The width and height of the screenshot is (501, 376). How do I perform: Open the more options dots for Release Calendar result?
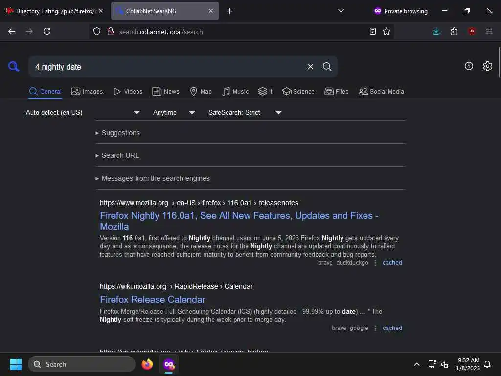click(375, 328)
